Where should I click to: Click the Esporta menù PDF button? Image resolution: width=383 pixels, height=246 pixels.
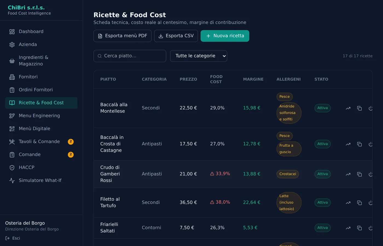point(123,36)
